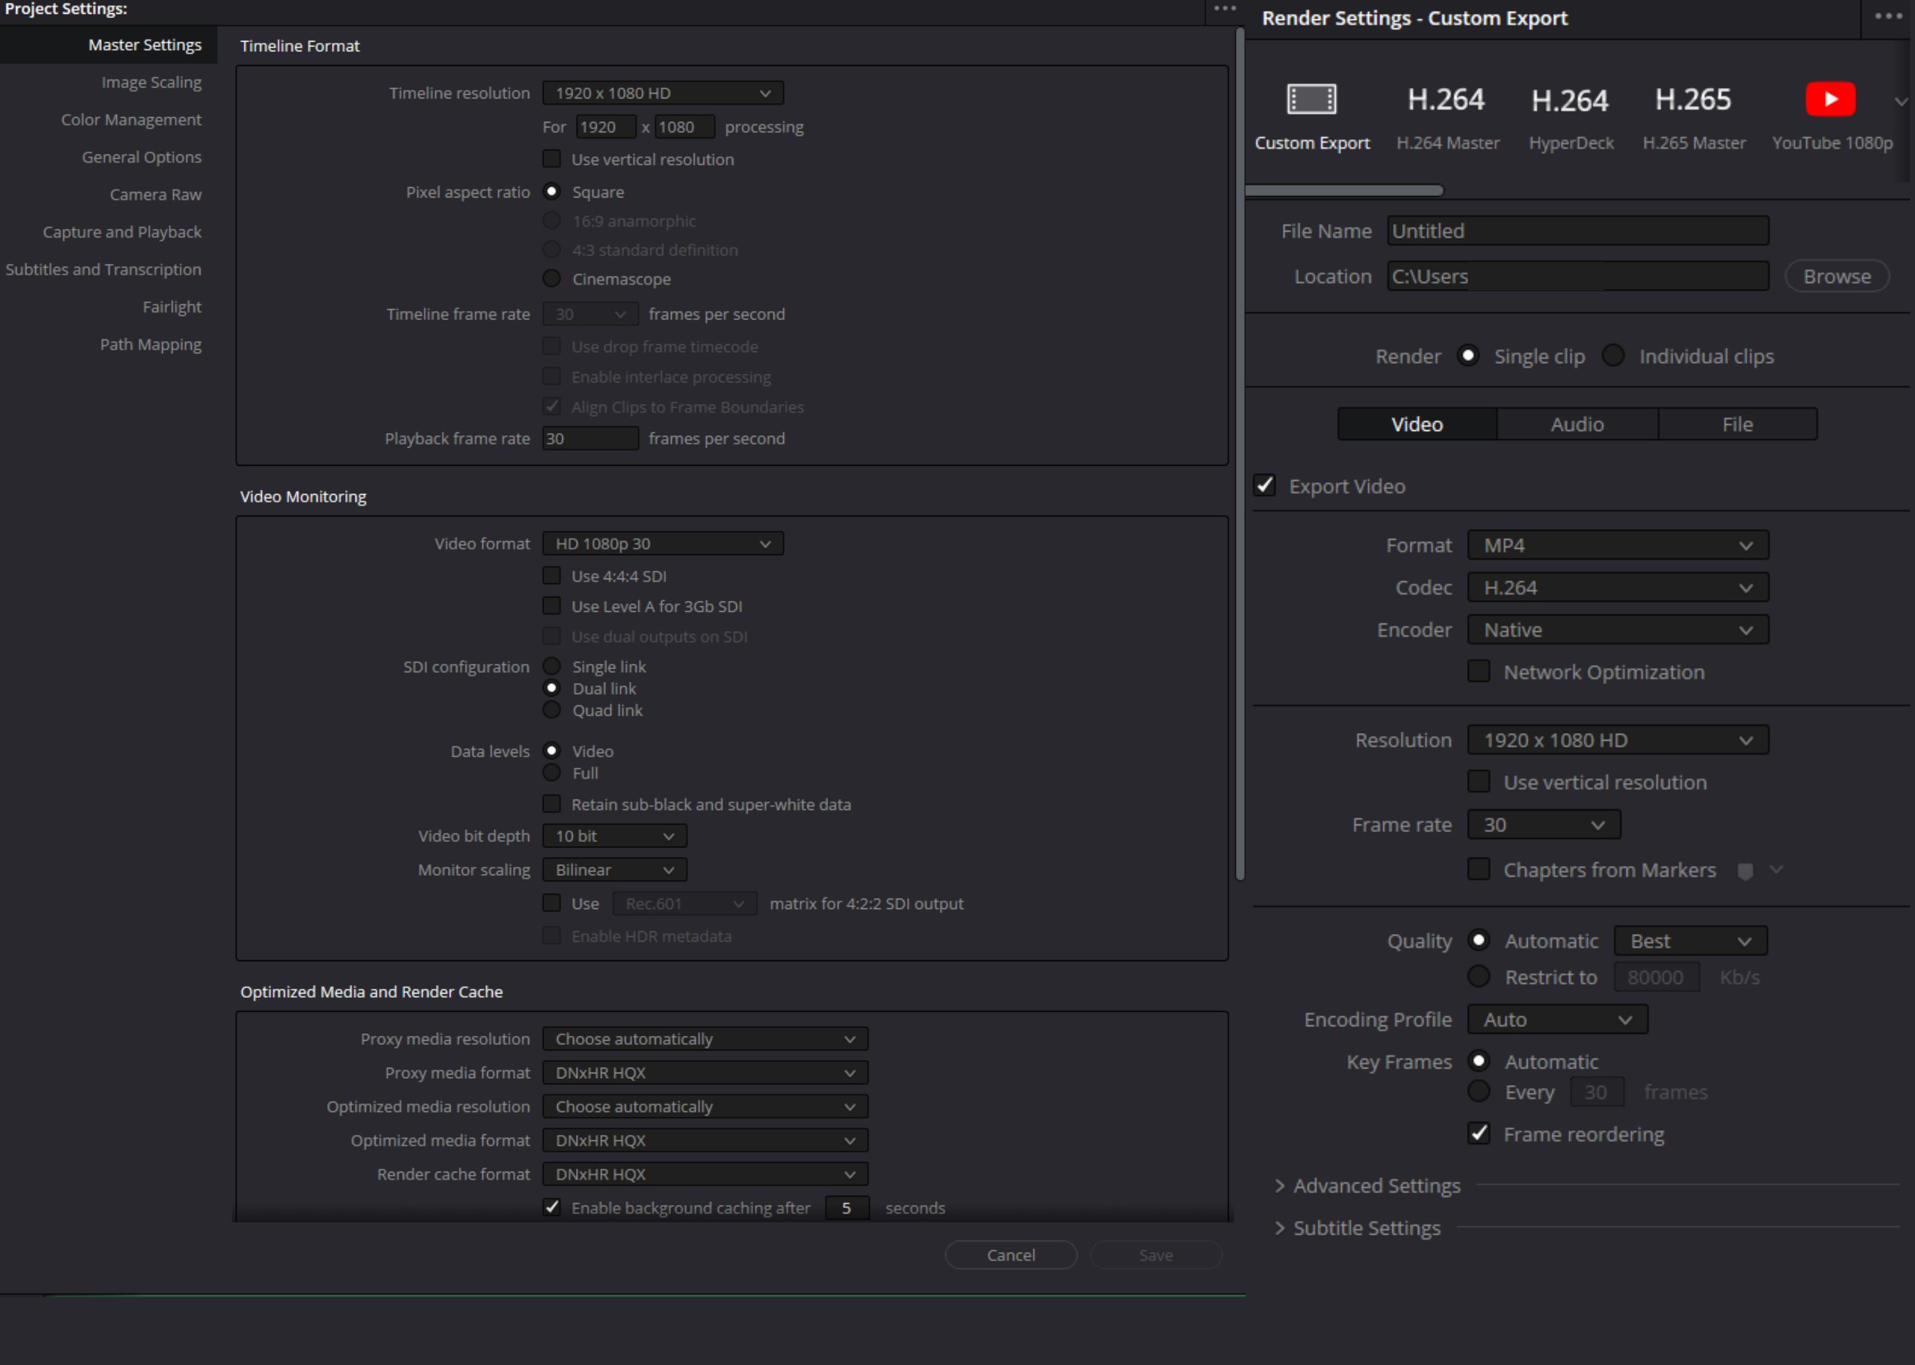The image size is (1915, 1365).
Task: Switch to the Audio export tab
Action: 1574,424
